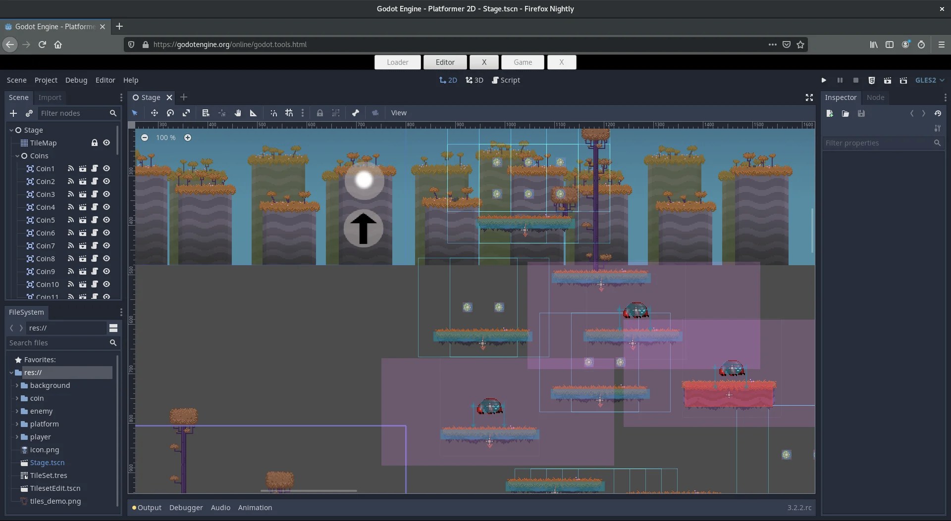Toggle visibility of Coin5
The width and height of the screenshot is (951, 521).
(x=106, y=220)
